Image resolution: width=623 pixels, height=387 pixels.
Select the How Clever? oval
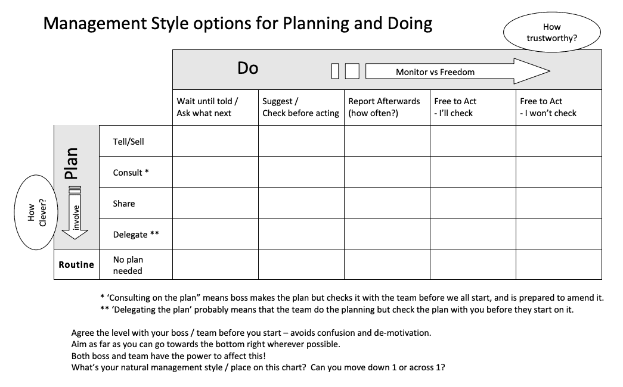click(37, 213)
